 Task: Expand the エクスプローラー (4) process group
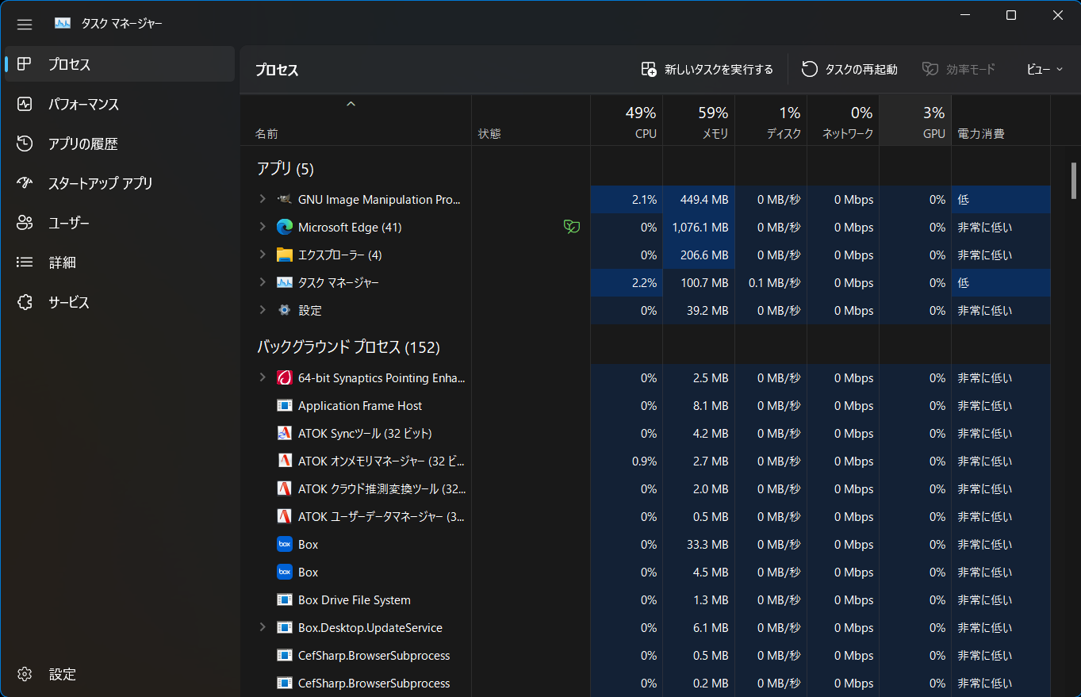tap(263, 255)
